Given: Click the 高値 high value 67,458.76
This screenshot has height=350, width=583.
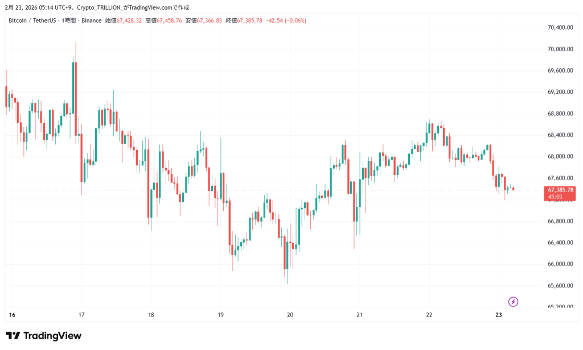Looking at the screenshot, I should pos(169,20).
